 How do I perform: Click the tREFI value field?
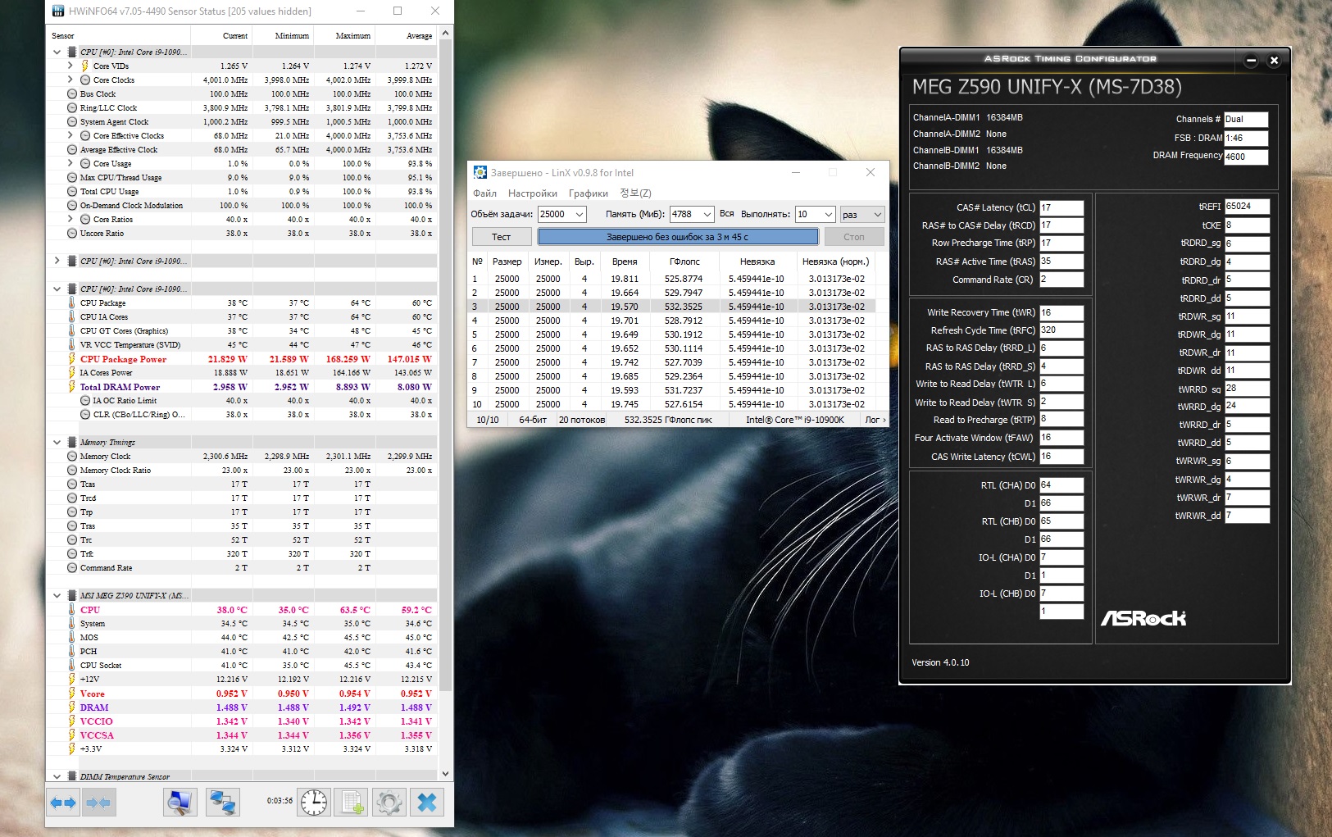tap(1247, 207)
